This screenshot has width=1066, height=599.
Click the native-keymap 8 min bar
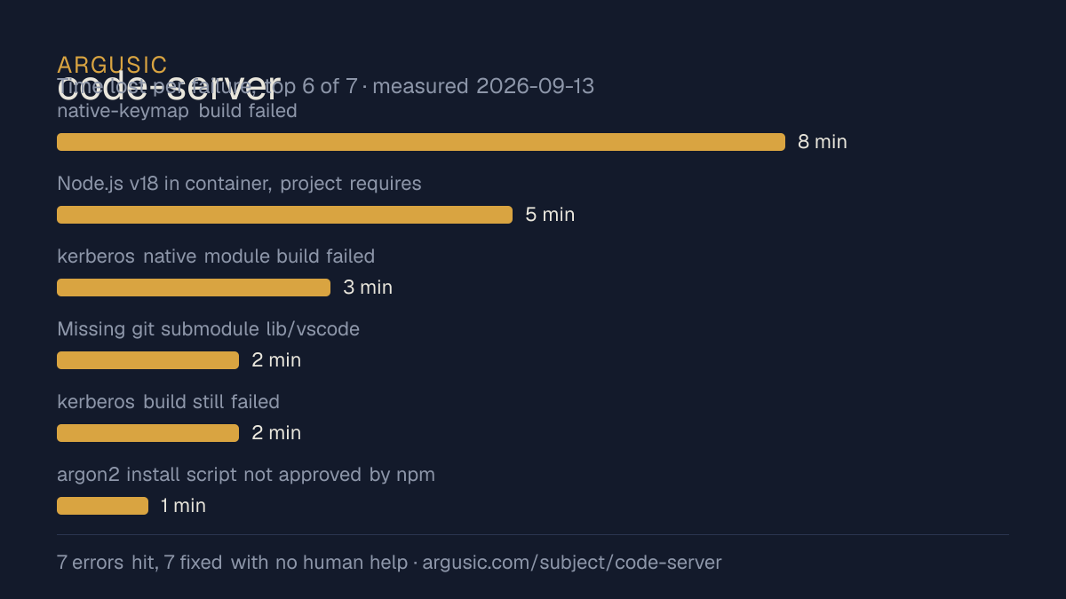(x=421, y=142)
